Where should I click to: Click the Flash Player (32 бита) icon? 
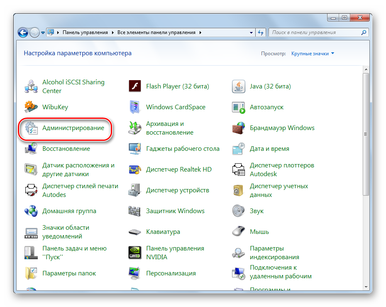tap(135, 86)
